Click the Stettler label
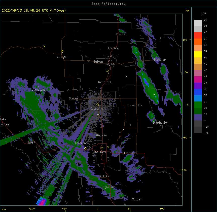Image resolution: width=217 pixels, height=212 pixels. coord(160,60)
